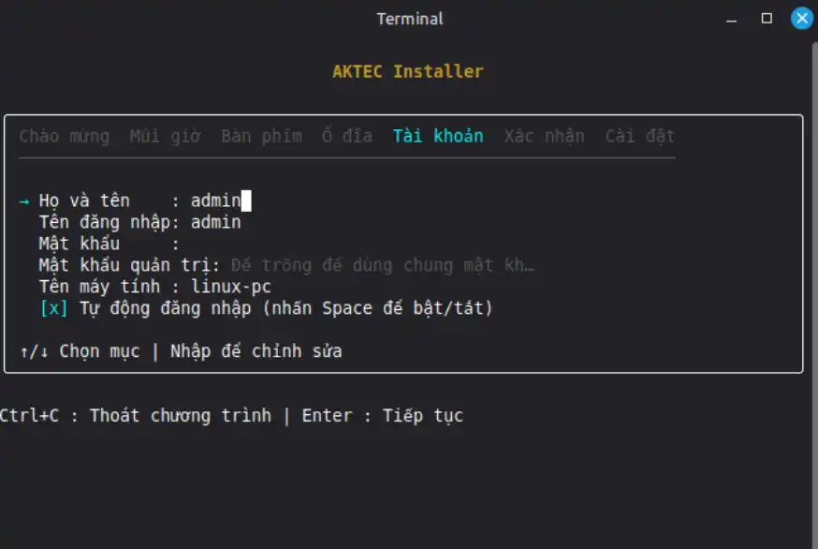Click the Tên đăng nhập admin field

[216, 223]
